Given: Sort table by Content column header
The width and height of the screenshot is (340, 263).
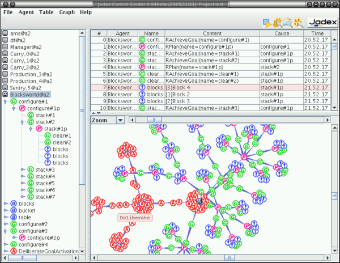Looking at the screenshot, I should [x=212, y=33].
